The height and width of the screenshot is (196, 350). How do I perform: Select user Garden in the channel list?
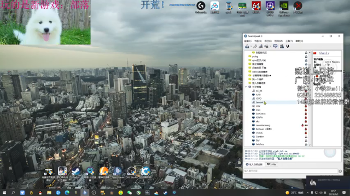260,137
